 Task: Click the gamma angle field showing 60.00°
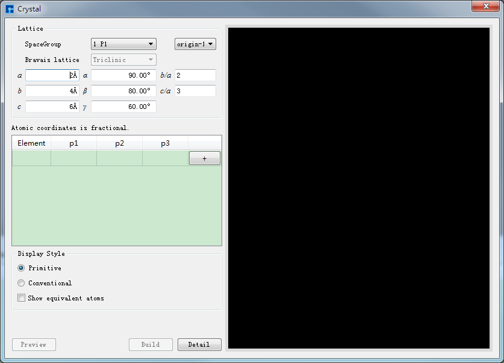click(x=123, y=107)
